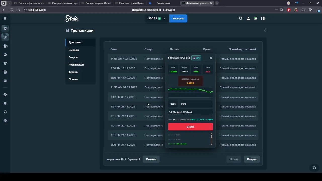Select the Депозиты tab
This screenshot has width=322, height=181.
click(x=80, y=42)
